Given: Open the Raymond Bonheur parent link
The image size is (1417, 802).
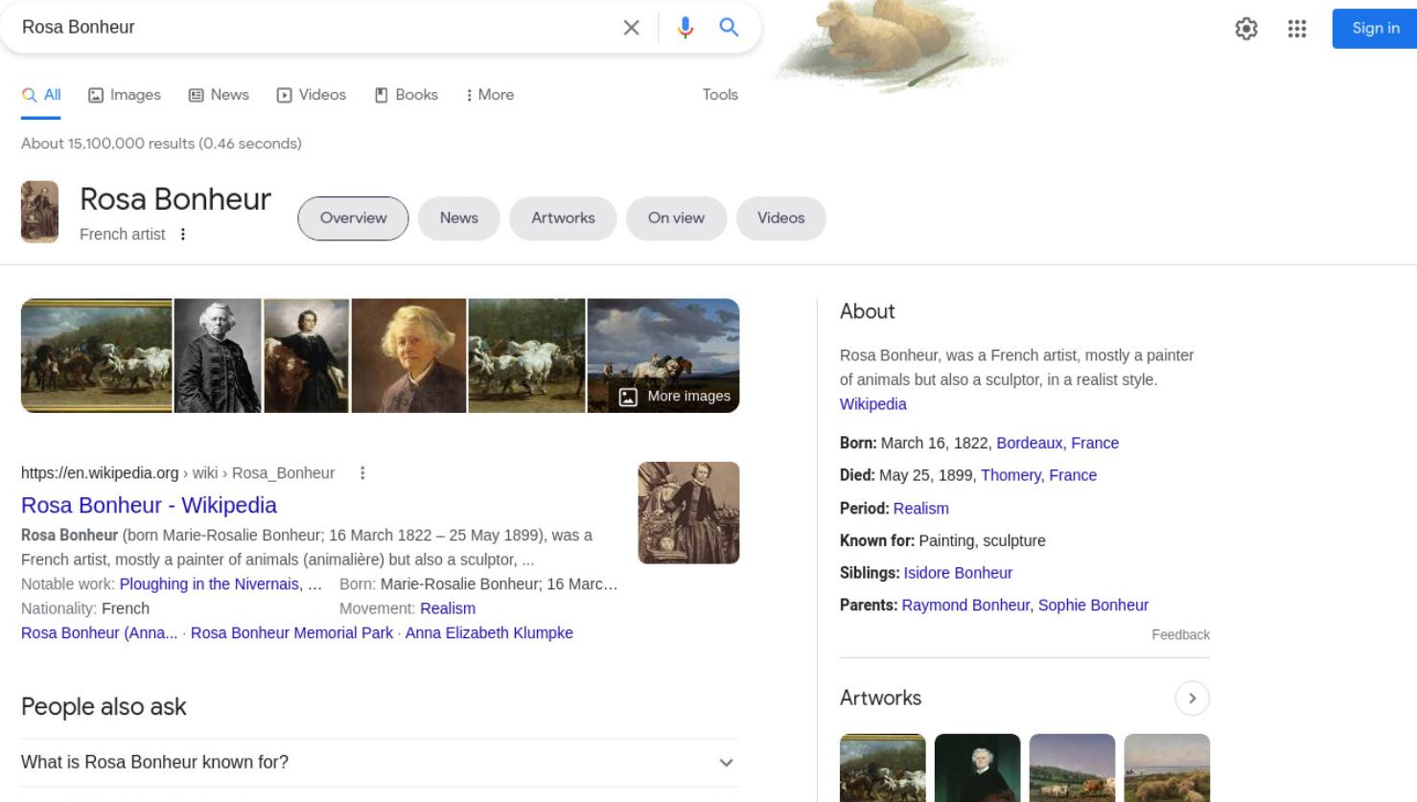Looking at the screenshot, I should point(965,606).
